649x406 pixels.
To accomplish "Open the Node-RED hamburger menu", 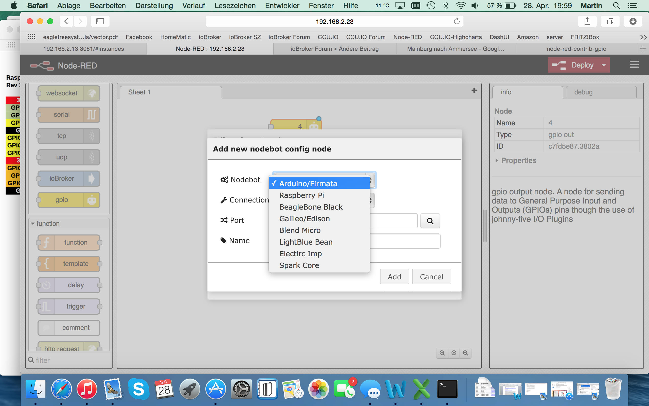I will point(634,65).
